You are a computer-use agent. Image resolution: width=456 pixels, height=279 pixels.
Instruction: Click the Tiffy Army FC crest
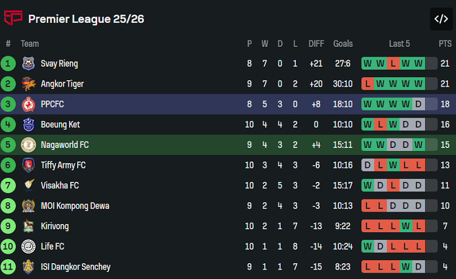(28, 166)
